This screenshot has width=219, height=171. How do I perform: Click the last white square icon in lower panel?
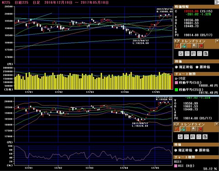205,136
